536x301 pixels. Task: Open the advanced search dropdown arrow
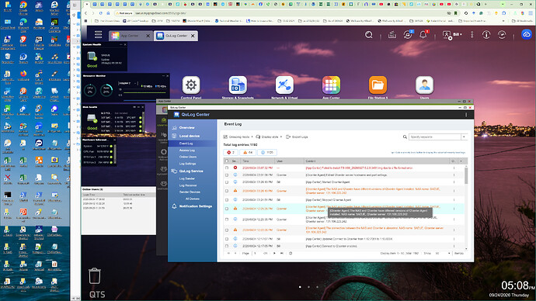pyautogui.click(x=464, y=137)
